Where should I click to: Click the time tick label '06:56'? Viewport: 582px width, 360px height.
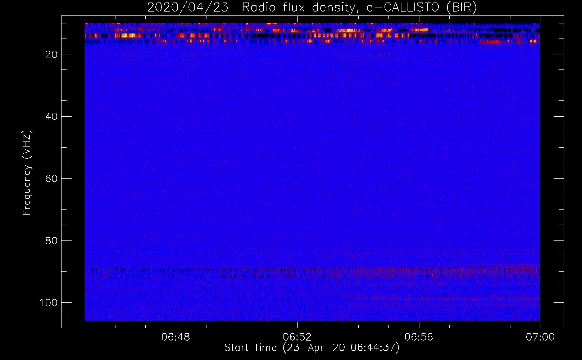(x=419, y=337)
